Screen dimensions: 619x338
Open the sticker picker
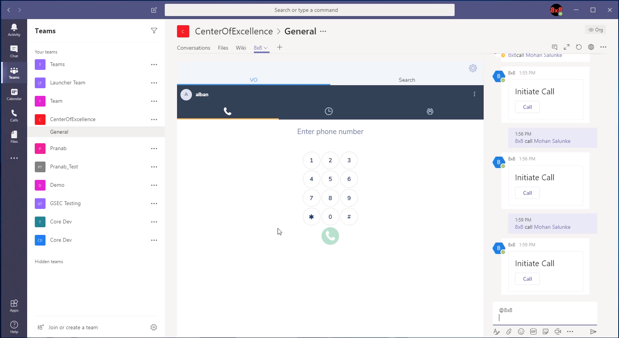pos(546,332)
